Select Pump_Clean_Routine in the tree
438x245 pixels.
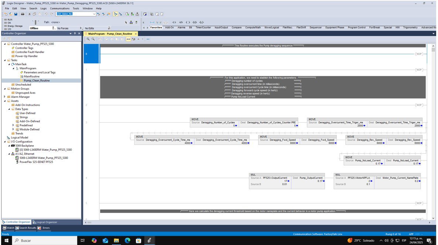click(x=37, y=81)
